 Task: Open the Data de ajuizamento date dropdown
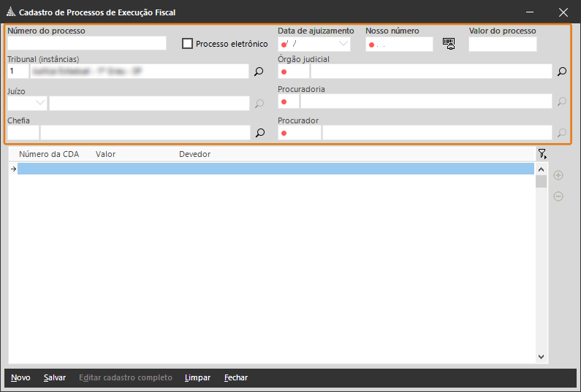coord(343,44)
